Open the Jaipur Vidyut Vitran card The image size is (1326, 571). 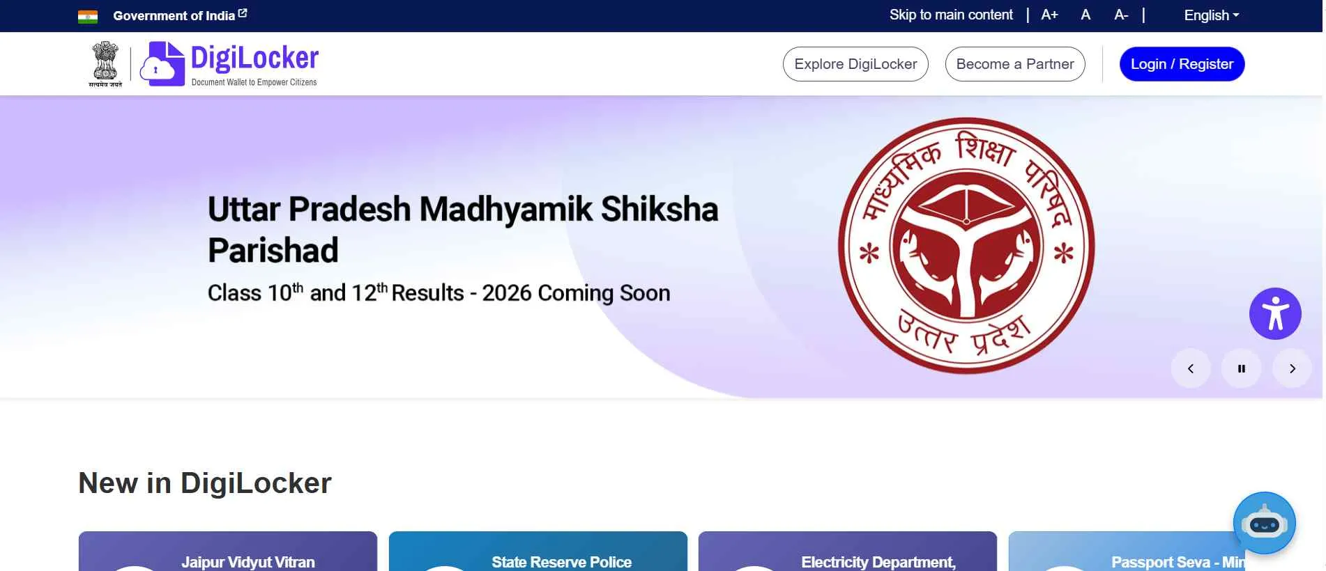coord(228,552)
